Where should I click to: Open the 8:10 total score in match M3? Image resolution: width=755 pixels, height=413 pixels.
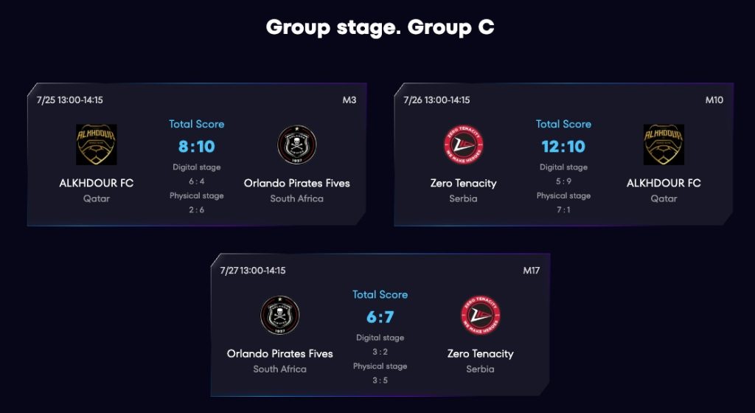[x=196, y=146]
